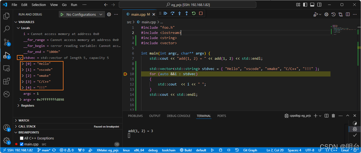Image resolution: width=361 pixels, height=153 pixels.
Task: Click the editor minimap
Action: point(344,30)
